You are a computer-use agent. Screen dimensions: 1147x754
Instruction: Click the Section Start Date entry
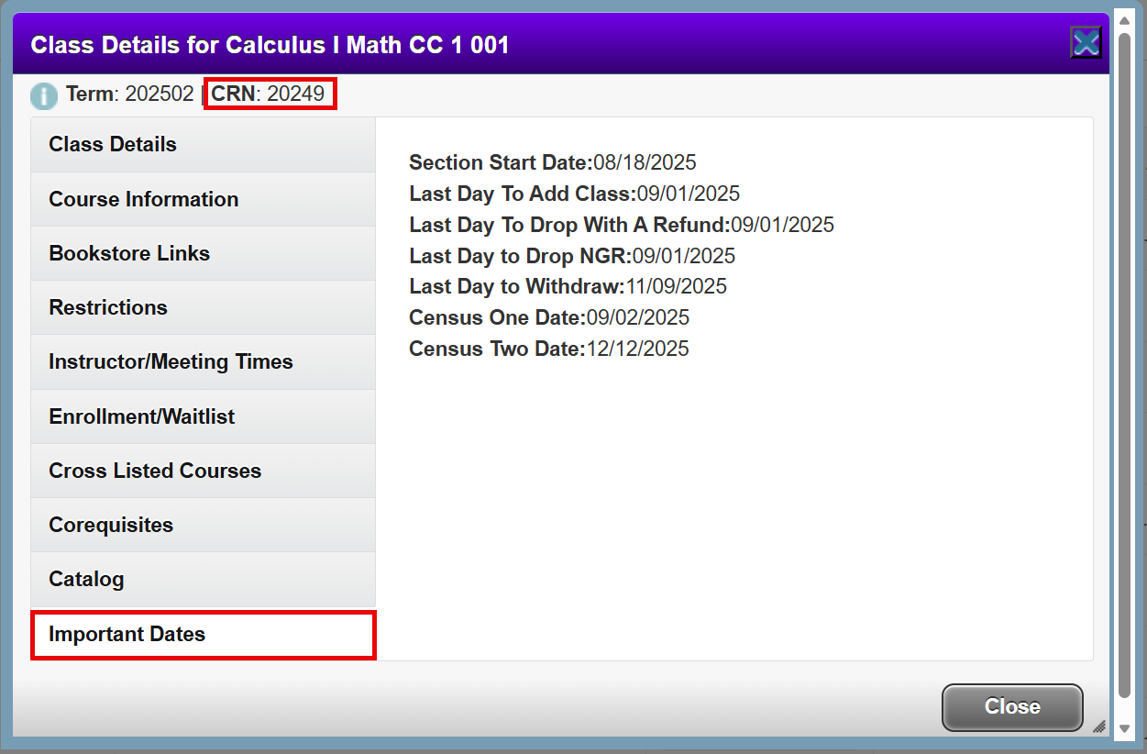[x=552, y=162]
